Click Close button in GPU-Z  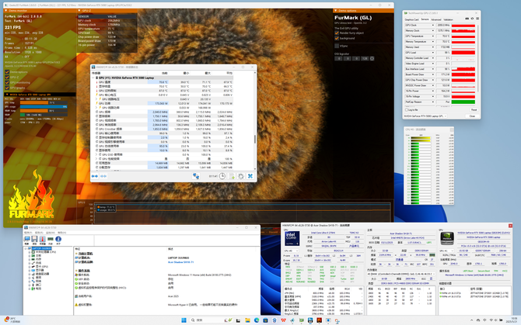point(472,116)
